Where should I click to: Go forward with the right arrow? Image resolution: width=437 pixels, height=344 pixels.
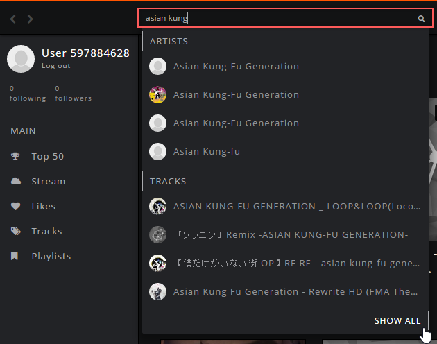click(x=30, y=19)
